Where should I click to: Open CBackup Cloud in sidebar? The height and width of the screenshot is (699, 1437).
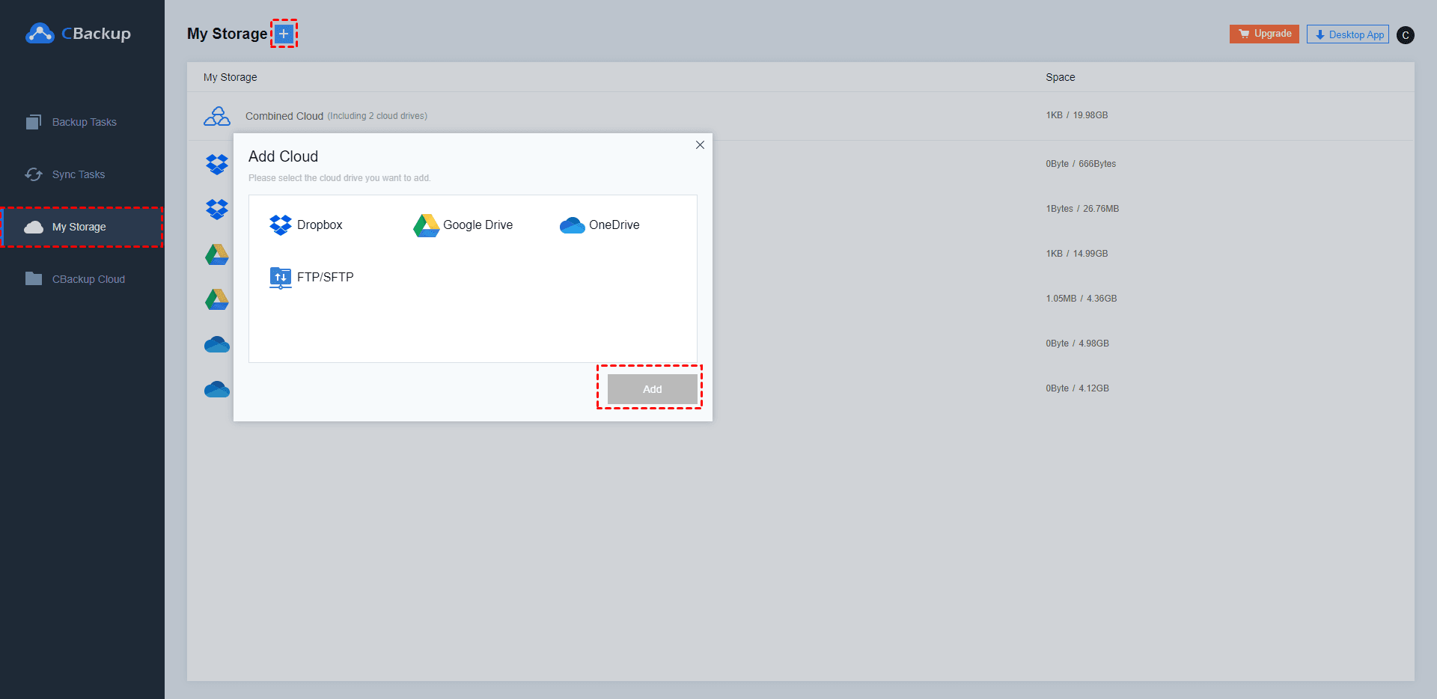(x=82, y=279)
